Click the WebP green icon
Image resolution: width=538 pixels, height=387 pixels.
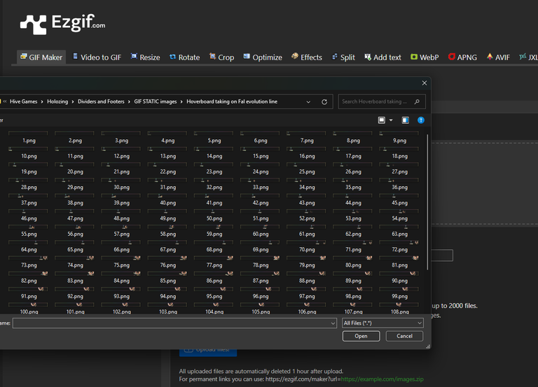414,57
